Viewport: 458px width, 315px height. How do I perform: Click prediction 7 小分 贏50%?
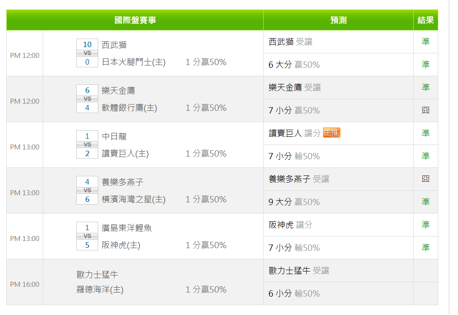click(294, 110)
